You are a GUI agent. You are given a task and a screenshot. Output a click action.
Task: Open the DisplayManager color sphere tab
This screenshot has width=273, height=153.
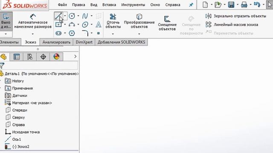(56, 57)
